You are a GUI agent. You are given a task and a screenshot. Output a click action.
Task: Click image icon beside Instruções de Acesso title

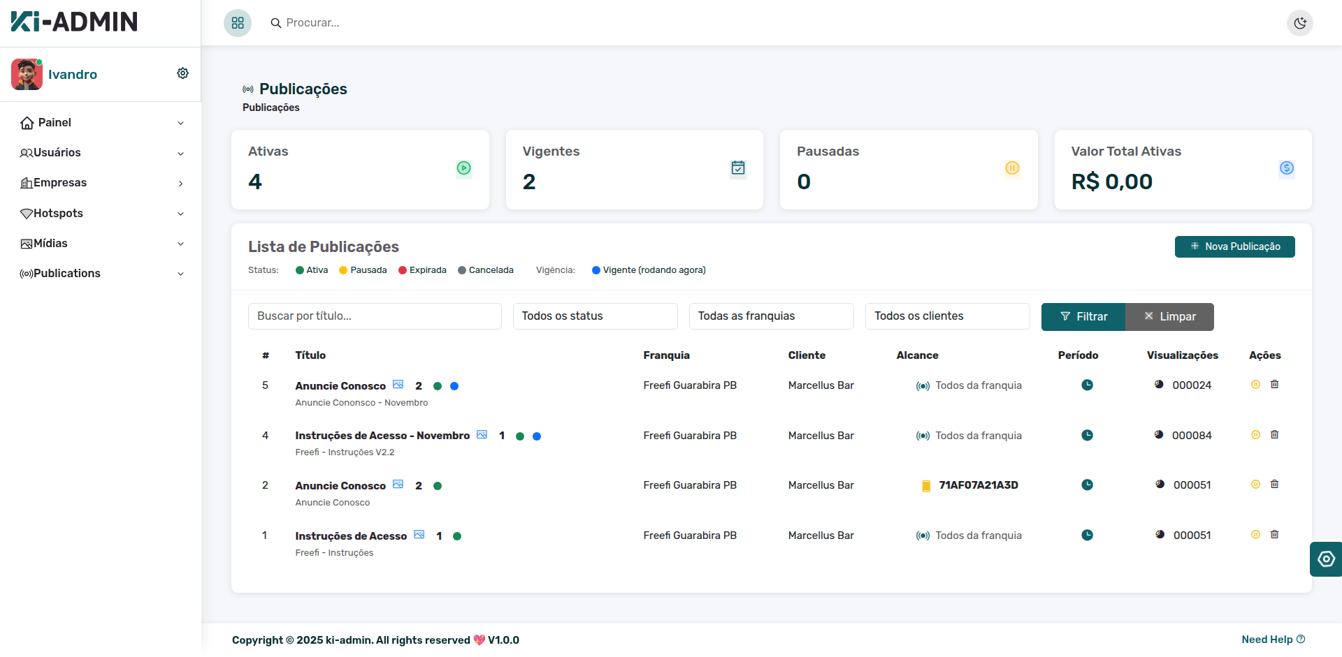click(x=419, y=535)
